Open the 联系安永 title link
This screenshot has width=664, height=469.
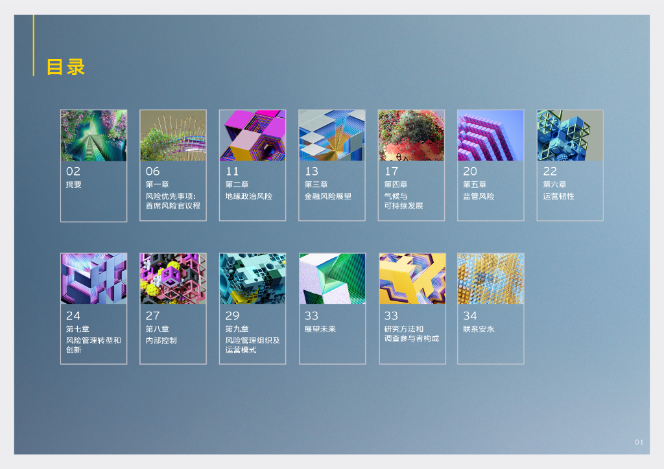(479, 329)
